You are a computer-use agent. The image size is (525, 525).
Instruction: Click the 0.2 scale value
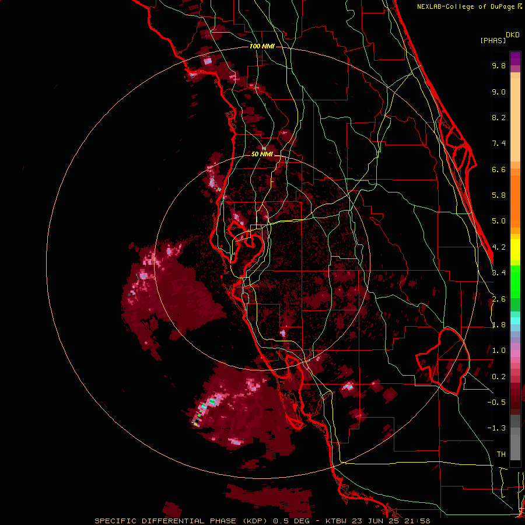(x=499, y=377)
